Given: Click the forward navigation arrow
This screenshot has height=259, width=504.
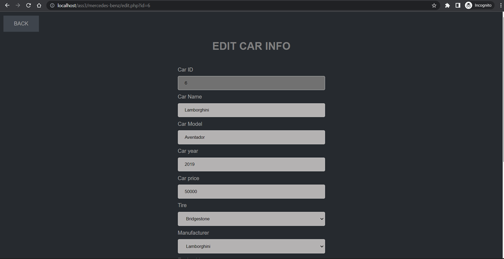Looking at the screenshot, I should click(17, 5).
